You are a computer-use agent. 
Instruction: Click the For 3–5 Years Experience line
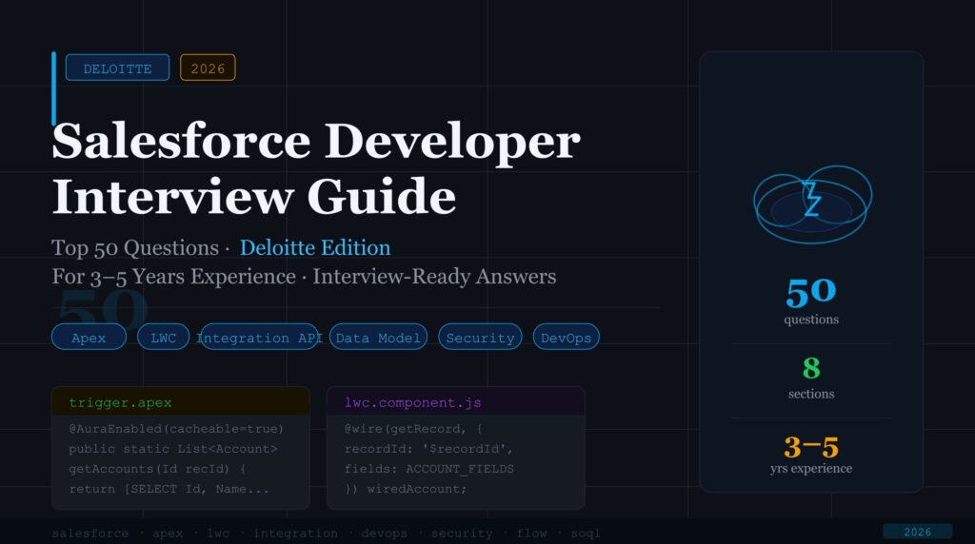coord(304,277)
